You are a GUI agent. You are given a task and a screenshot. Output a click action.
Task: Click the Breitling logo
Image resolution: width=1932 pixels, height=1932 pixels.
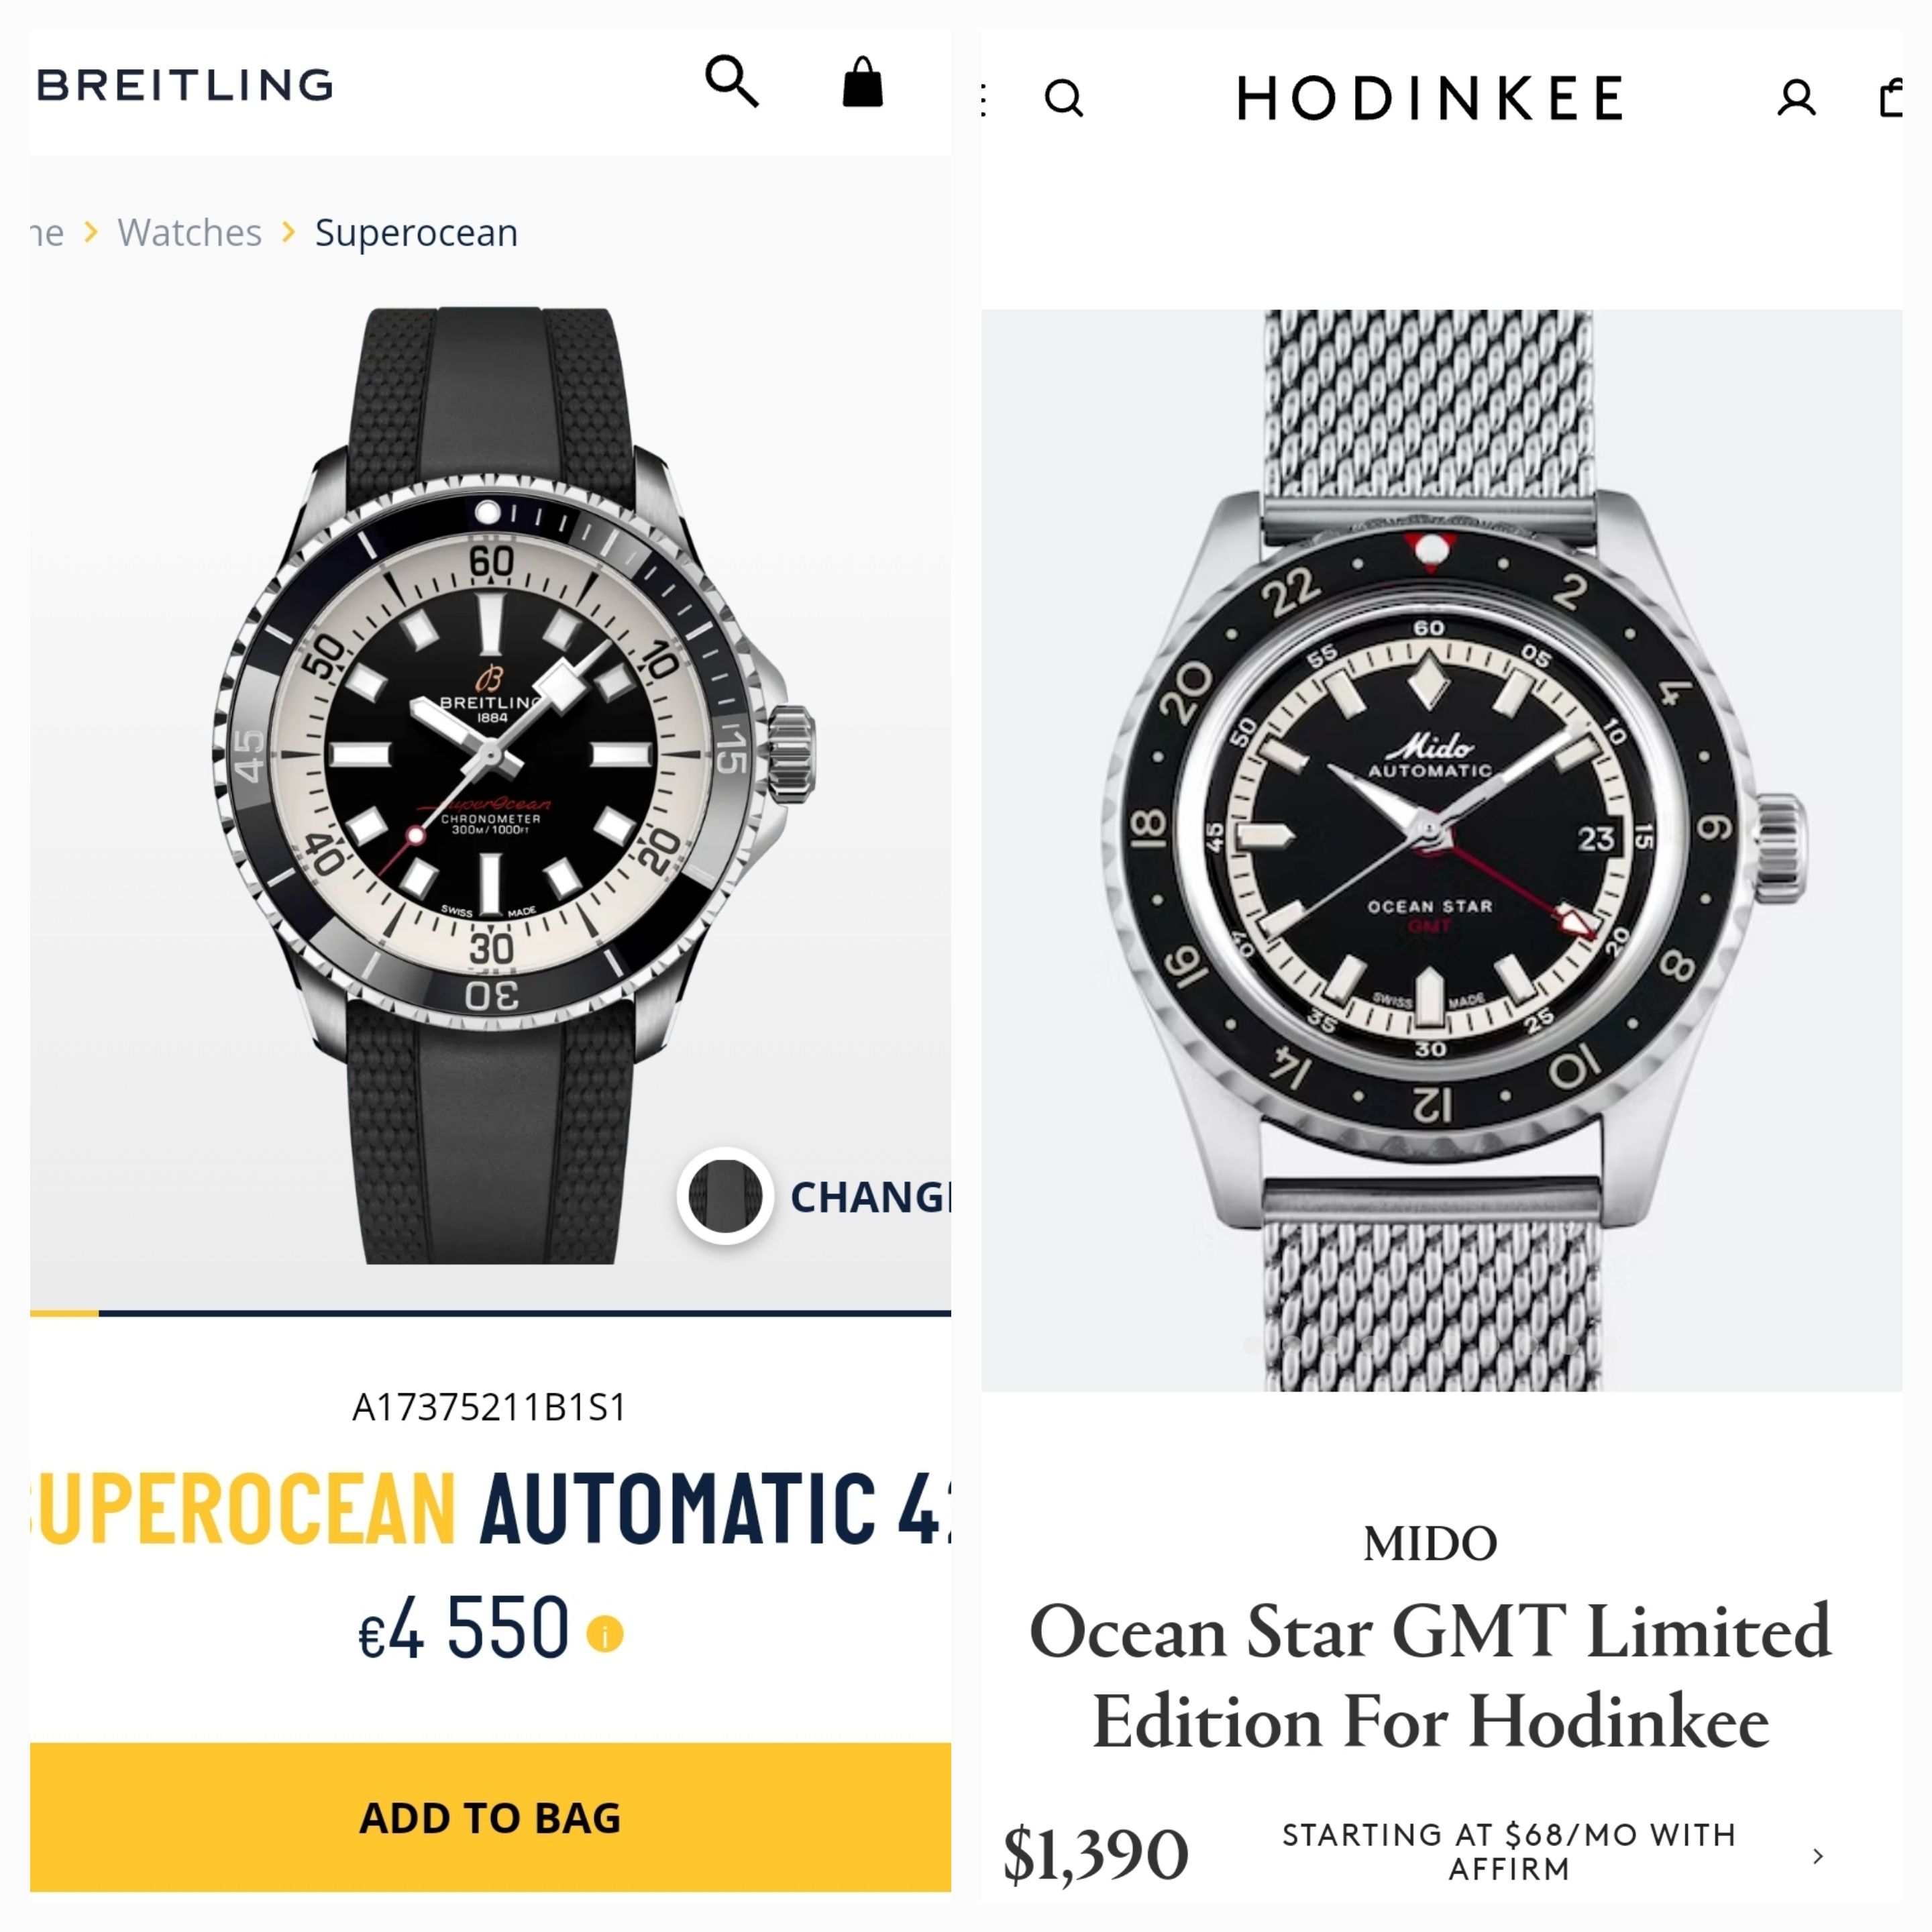(x=185, y=85)
